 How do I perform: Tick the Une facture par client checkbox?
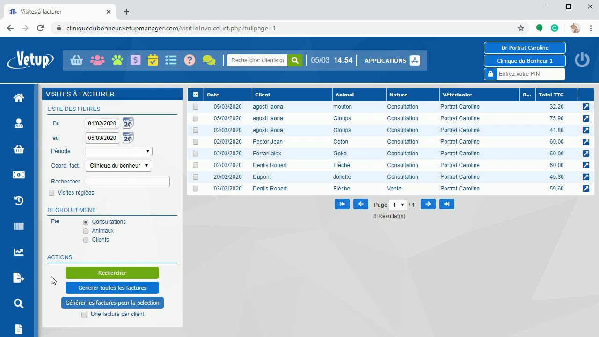coord(84,315)
